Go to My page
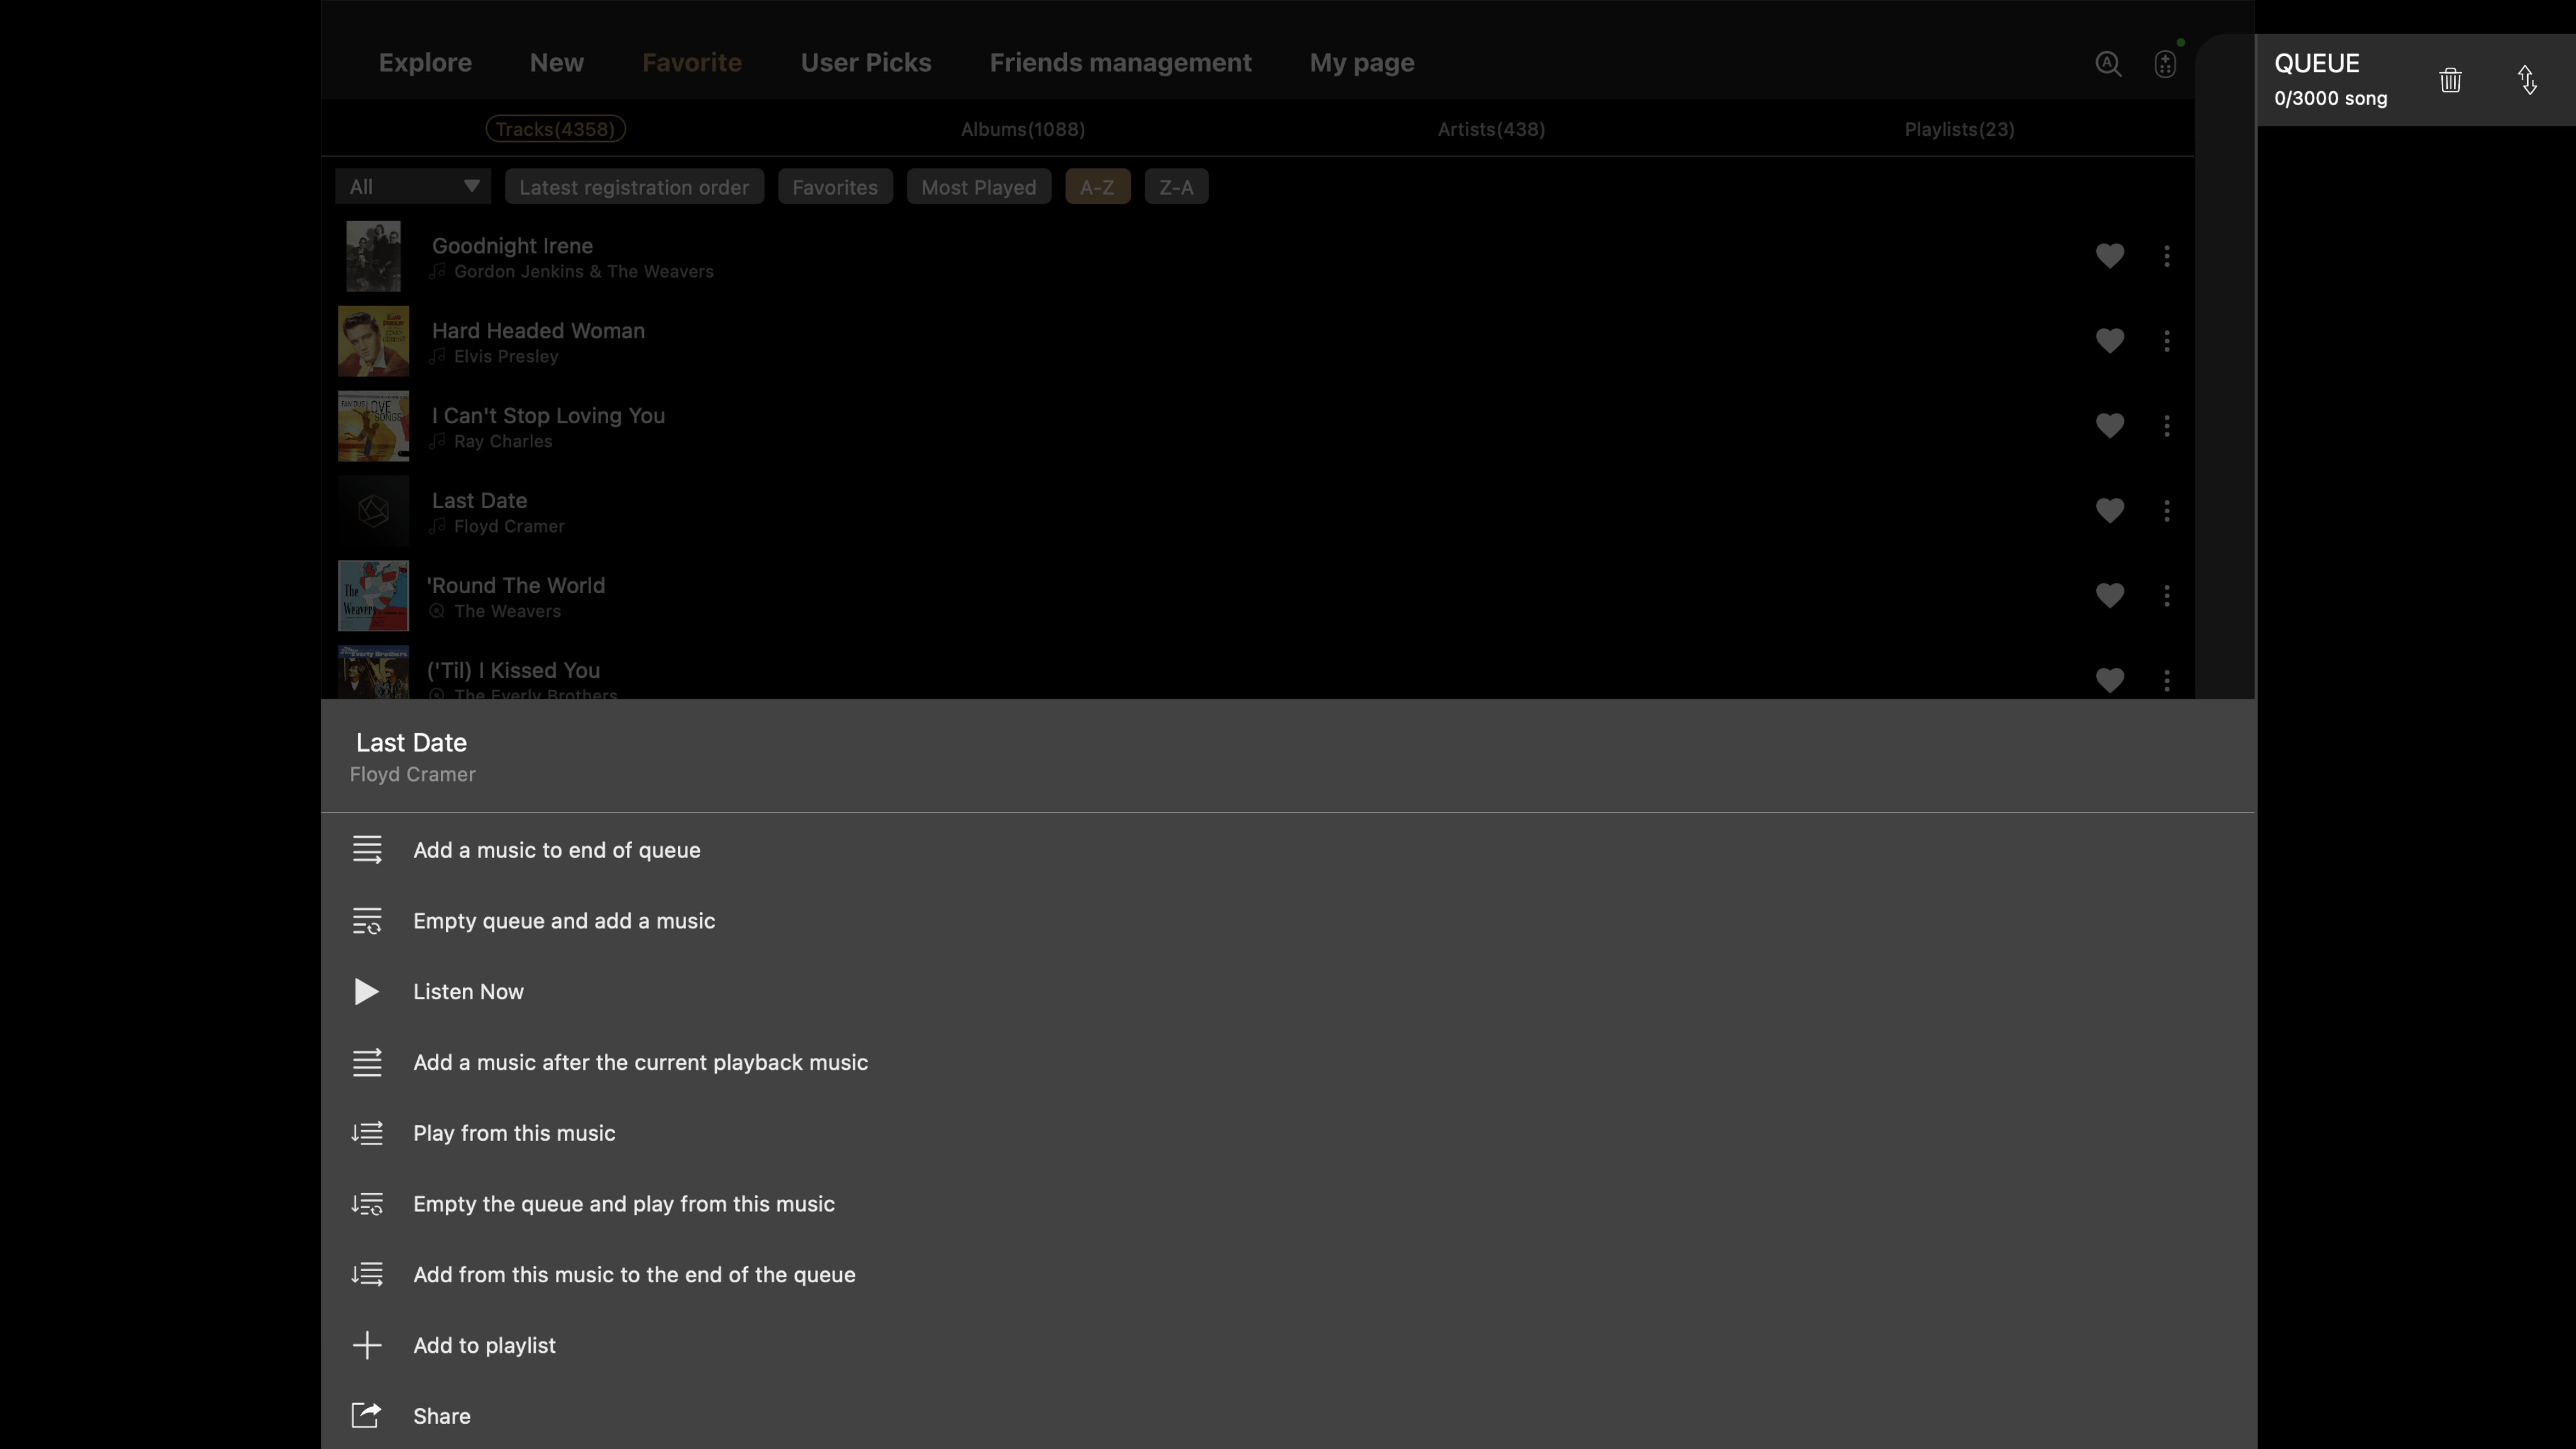 tap(1361, 63)
